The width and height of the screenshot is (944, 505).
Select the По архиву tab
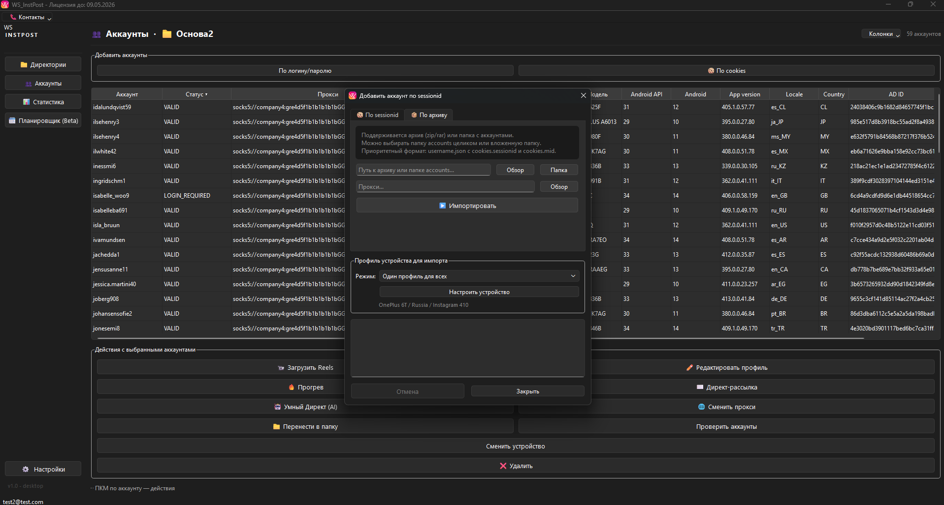pos(429,115)
